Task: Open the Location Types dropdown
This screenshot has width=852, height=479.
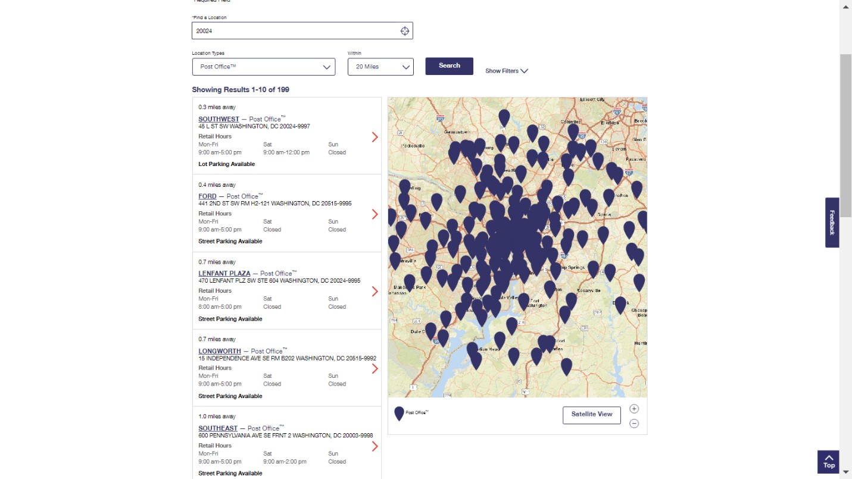Action: 264,67
